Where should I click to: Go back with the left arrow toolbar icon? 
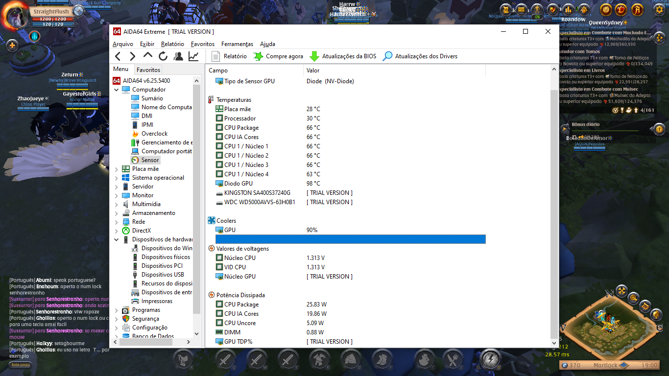[118, 56]
